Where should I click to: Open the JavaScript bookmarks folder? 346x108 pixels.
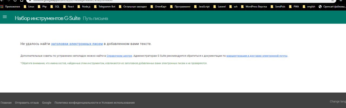pyautogui.click(x=202, y=6)
